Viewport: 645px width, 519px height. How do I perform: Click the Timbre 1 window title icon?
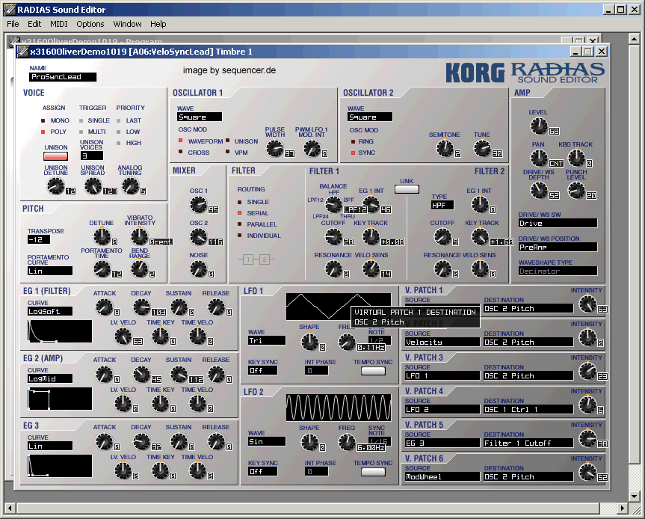(x=22, y=52)
